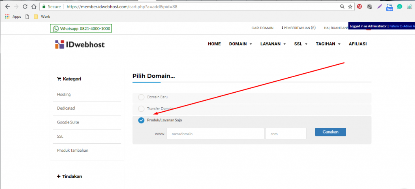
Task: Expand the LAYANAN dropdown menu
Action: (x=273, y=44)
